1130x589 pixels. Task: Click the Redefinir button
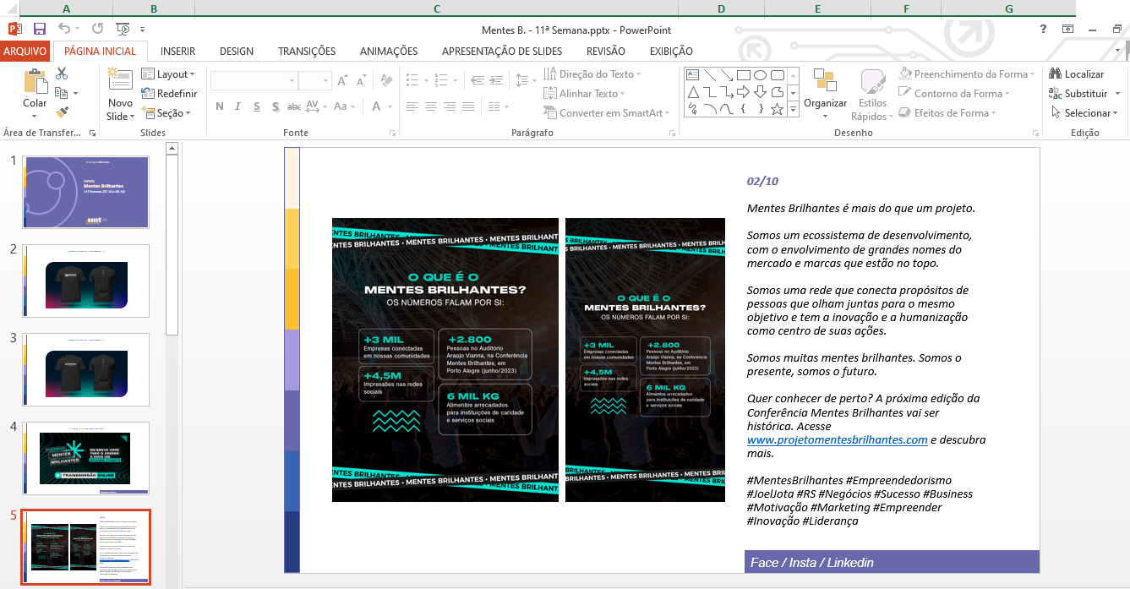click(169, 94)
